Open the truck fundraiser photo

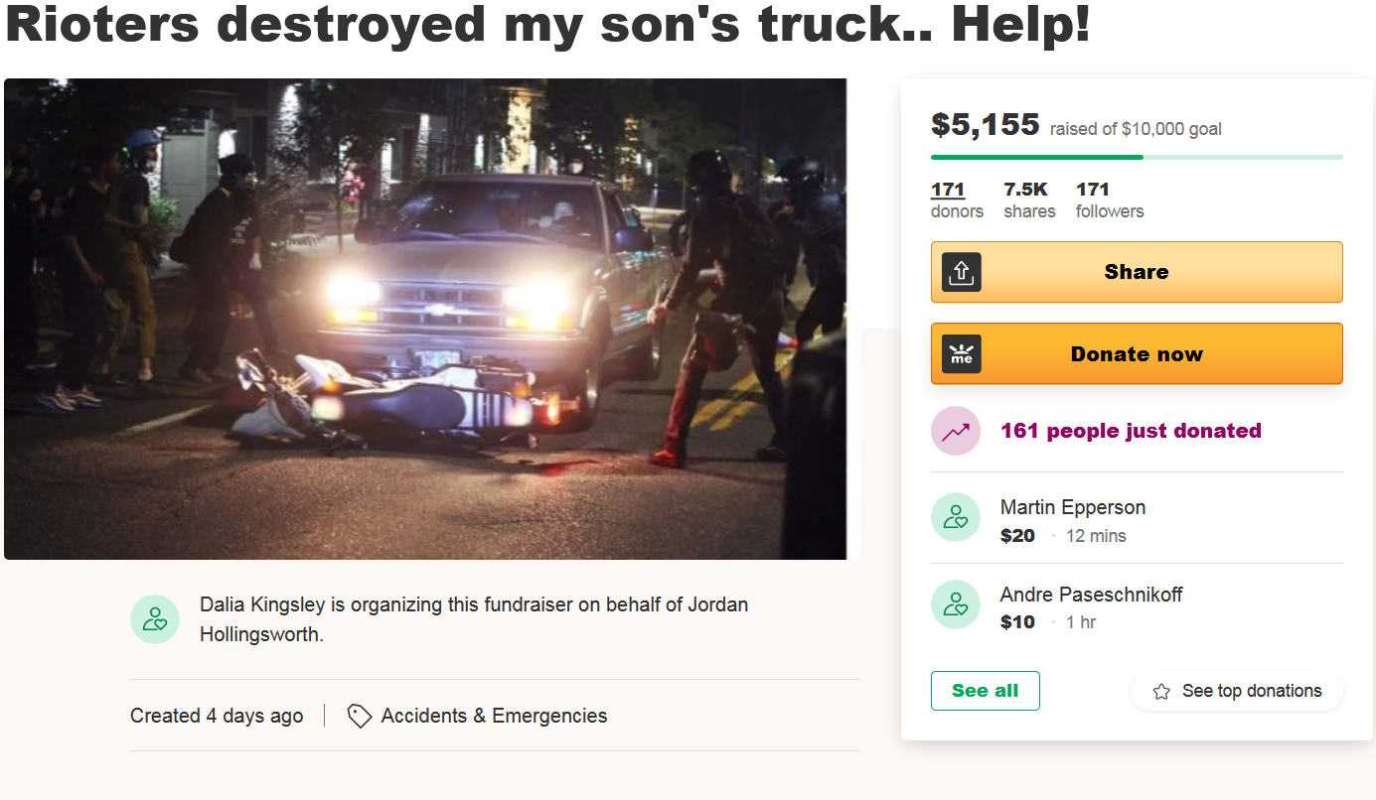[x=425, y=319]
